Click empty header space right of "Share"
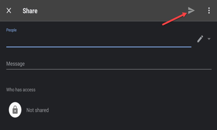 coord(108,11)
